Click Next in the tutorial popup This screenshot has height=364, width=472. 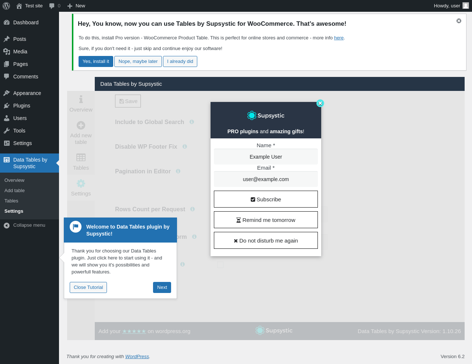click(x=162, y=287)
